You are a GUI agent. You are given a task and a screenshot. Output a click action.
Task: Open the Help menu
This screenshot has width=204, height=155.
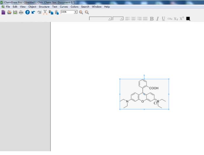click(x=107, y=7)
